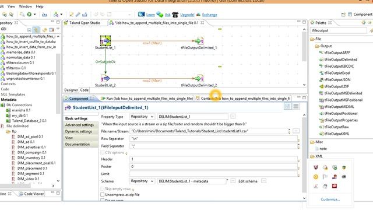Image resolution: width=373 pixels, height=210 pixels.
Task: Click the Header value field
Action: [x=213, y=159]
